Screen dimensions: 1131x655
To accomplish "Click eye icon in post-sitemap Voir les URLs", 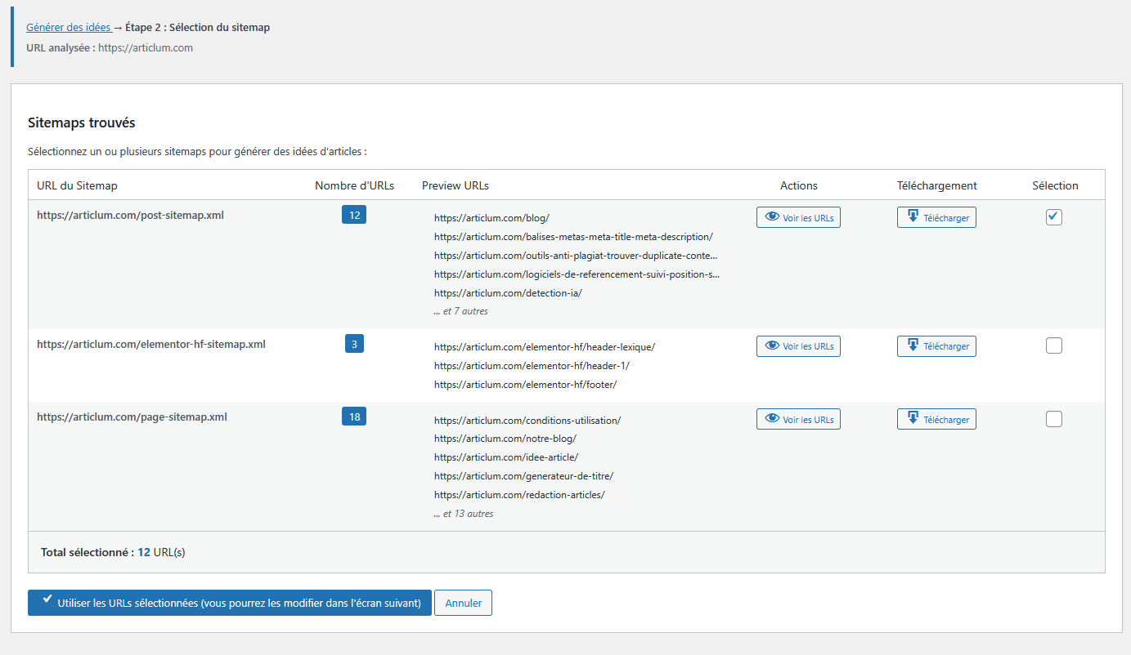I will [772, 218].
